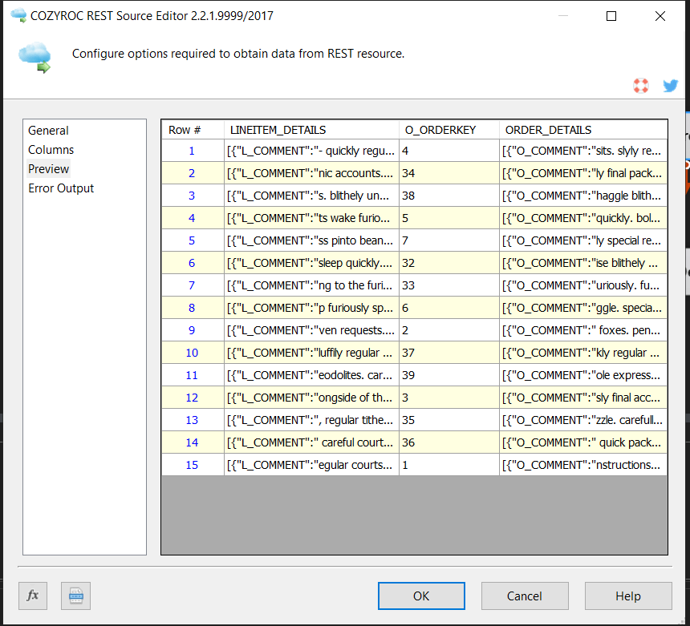Click O_ORDERKEY cell with value 37
Viewport: 690px width, 626px height.
[x=449, y=353]
